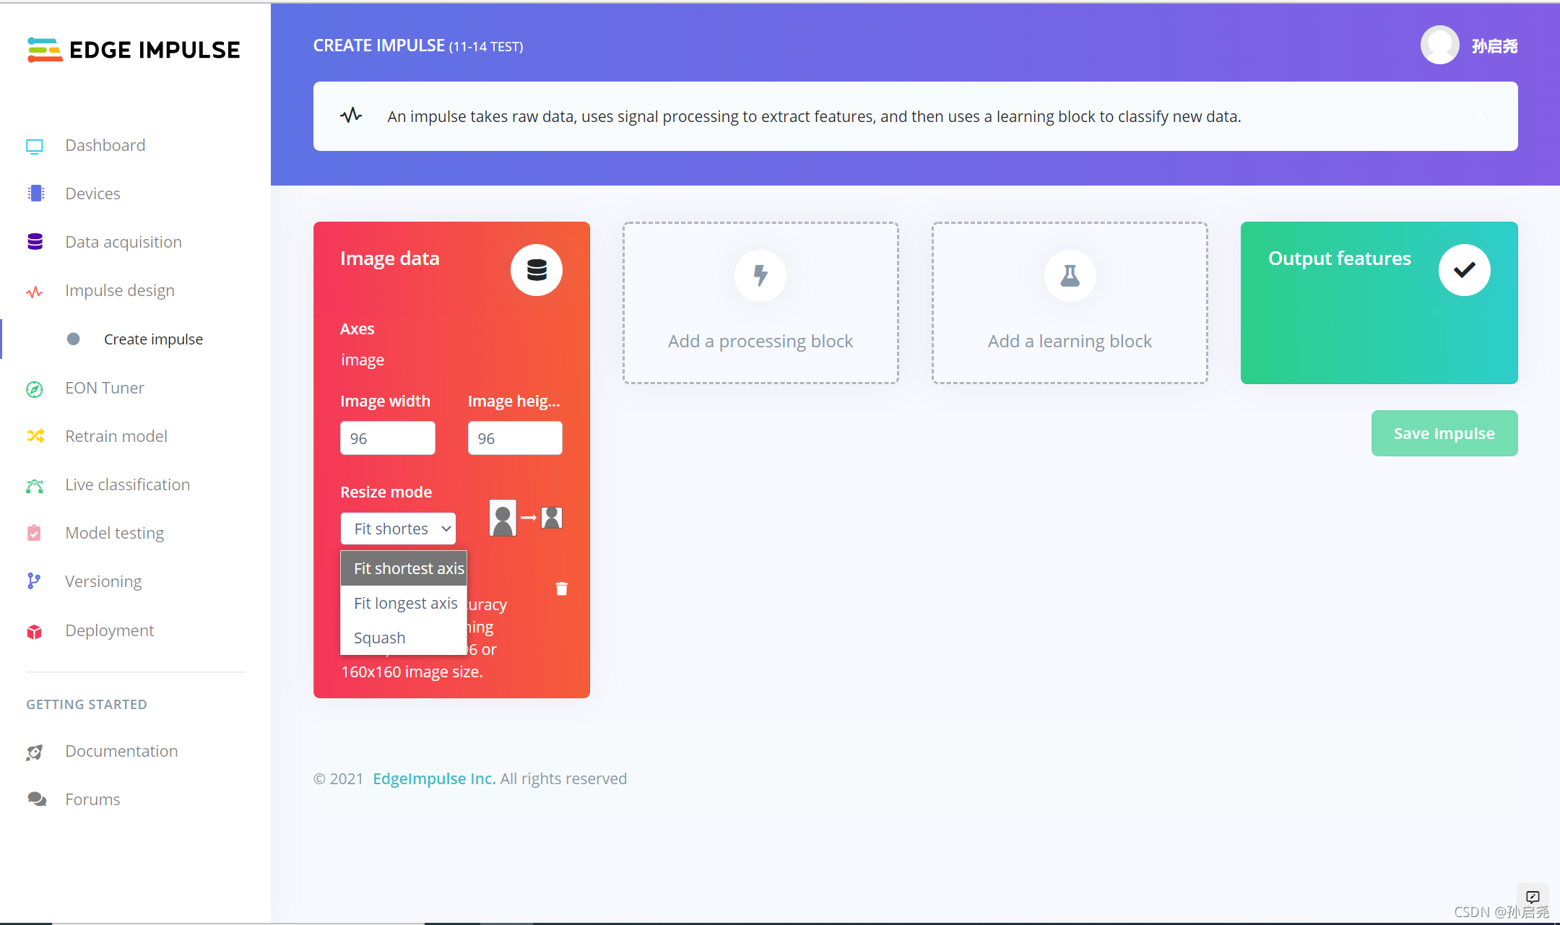The height and width of the screenshot is (925, 1560).
Task: Click the database icon in Image data
Action: [x=536, y=270]
